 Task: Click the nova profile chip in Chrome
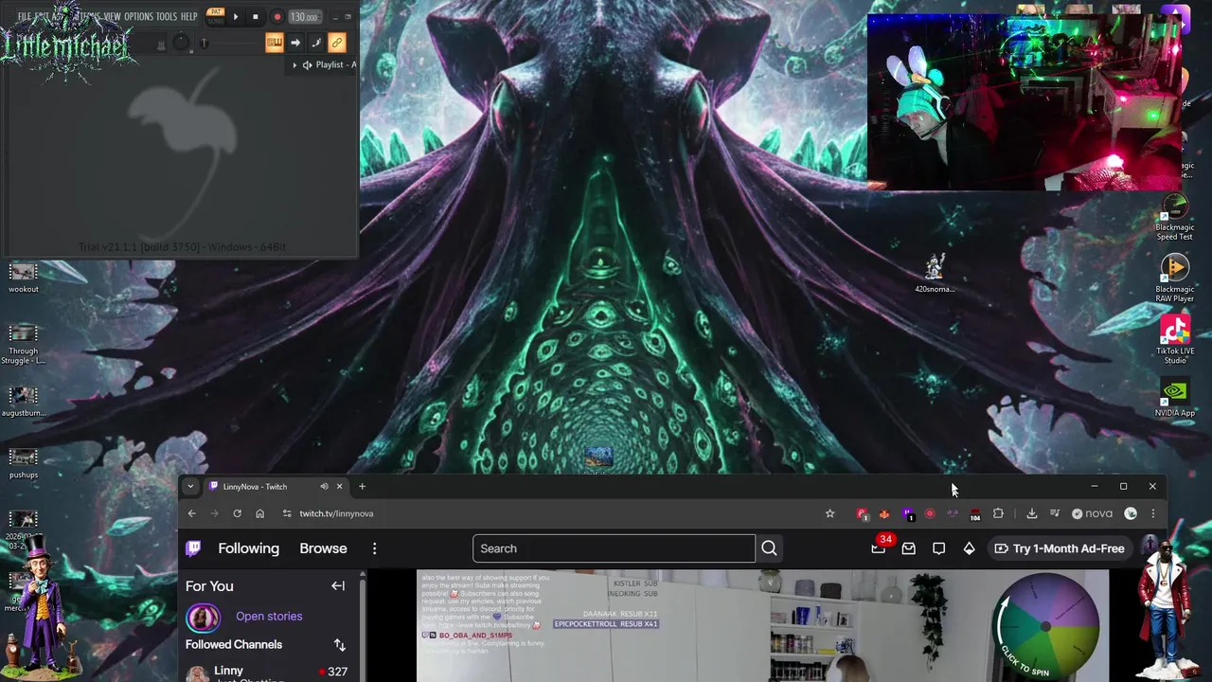pyautogui.click(x=1092, y=513)
